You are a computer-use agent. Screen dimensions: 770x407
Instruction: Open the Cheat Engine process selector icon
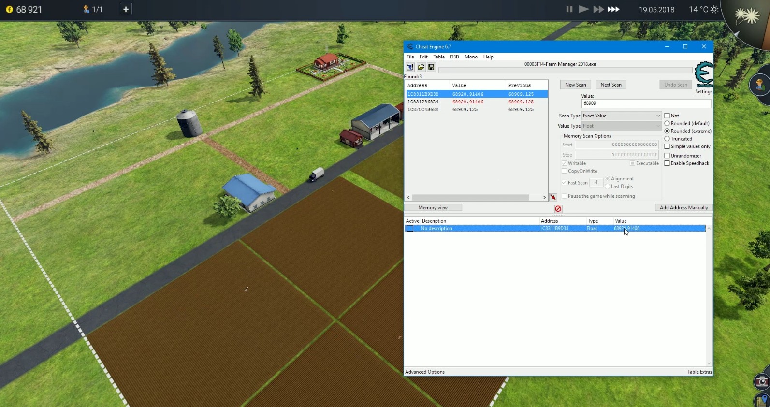coord(410,67)
